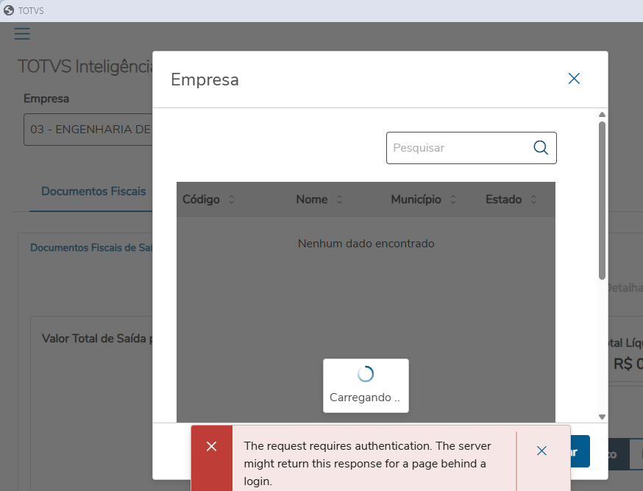
Task: Click the TOTVS globe icon in title bar
Action: pos(9,10)
